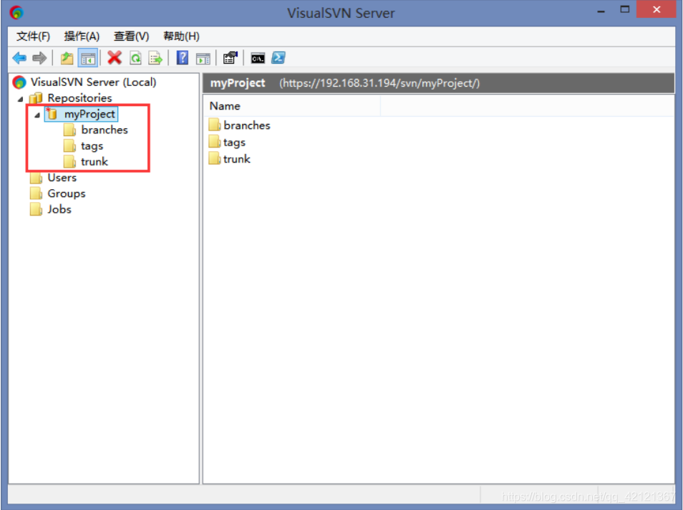Select branches folder in the right pane
Viewport: 683px width, 510px height.
(247, 125)
